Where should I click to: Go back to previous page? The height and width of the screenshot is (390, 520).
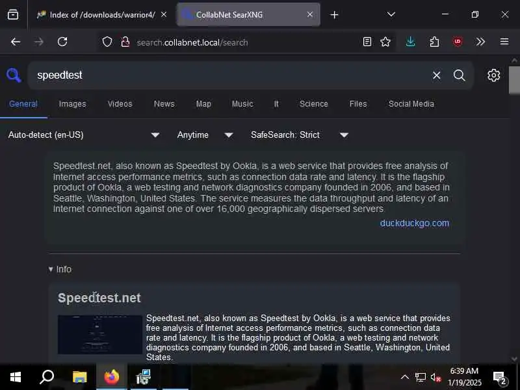(16, 42)
